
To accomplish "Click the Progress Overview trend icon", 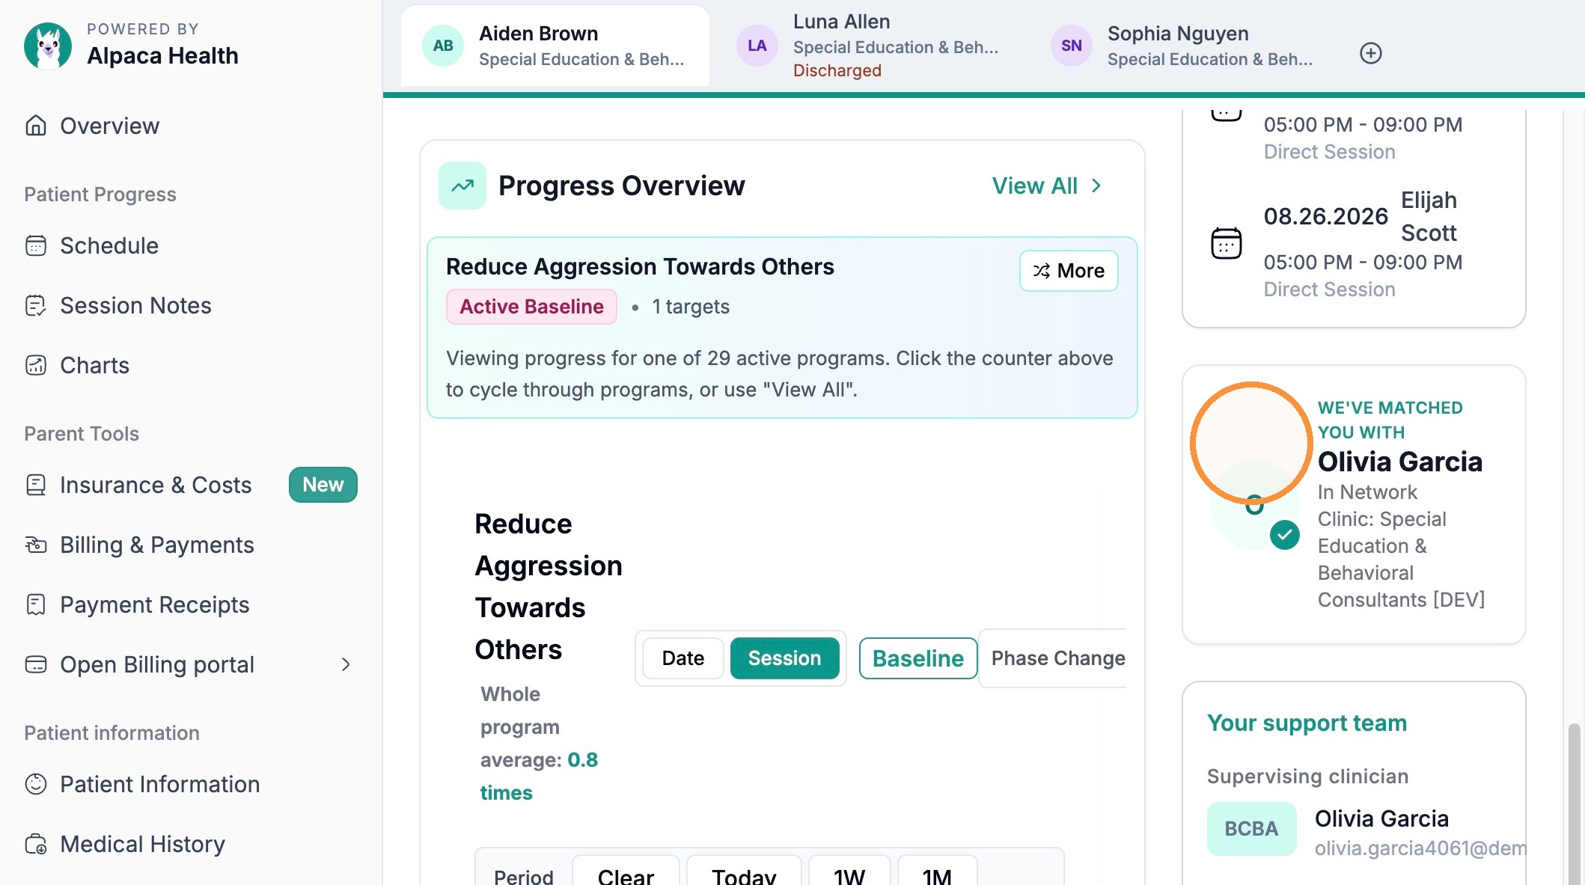I will (x=462, y=186).
